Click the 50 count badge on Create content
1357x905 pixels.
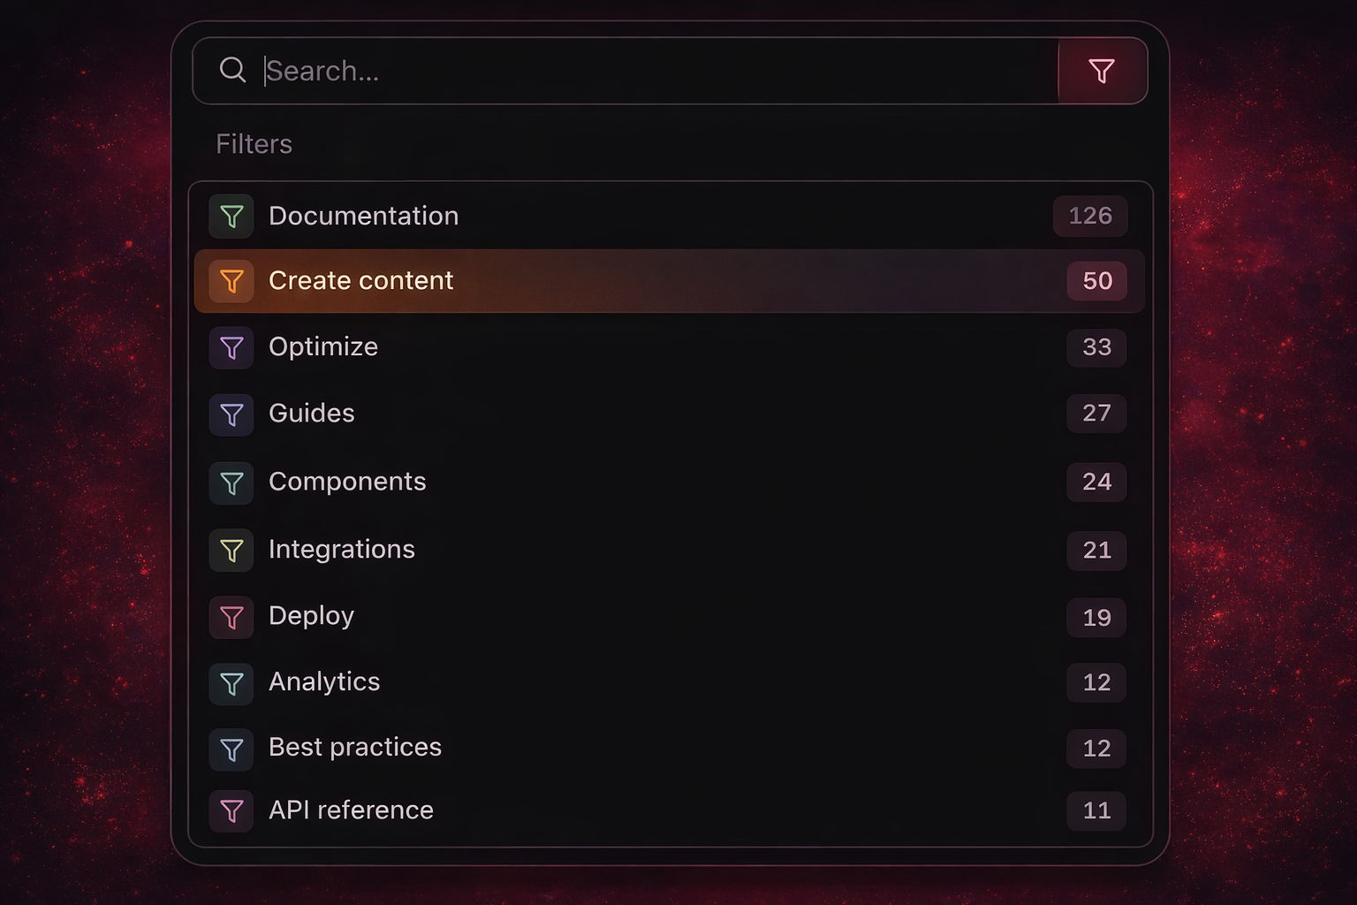pyautogui.click(x=1096, y=281)
